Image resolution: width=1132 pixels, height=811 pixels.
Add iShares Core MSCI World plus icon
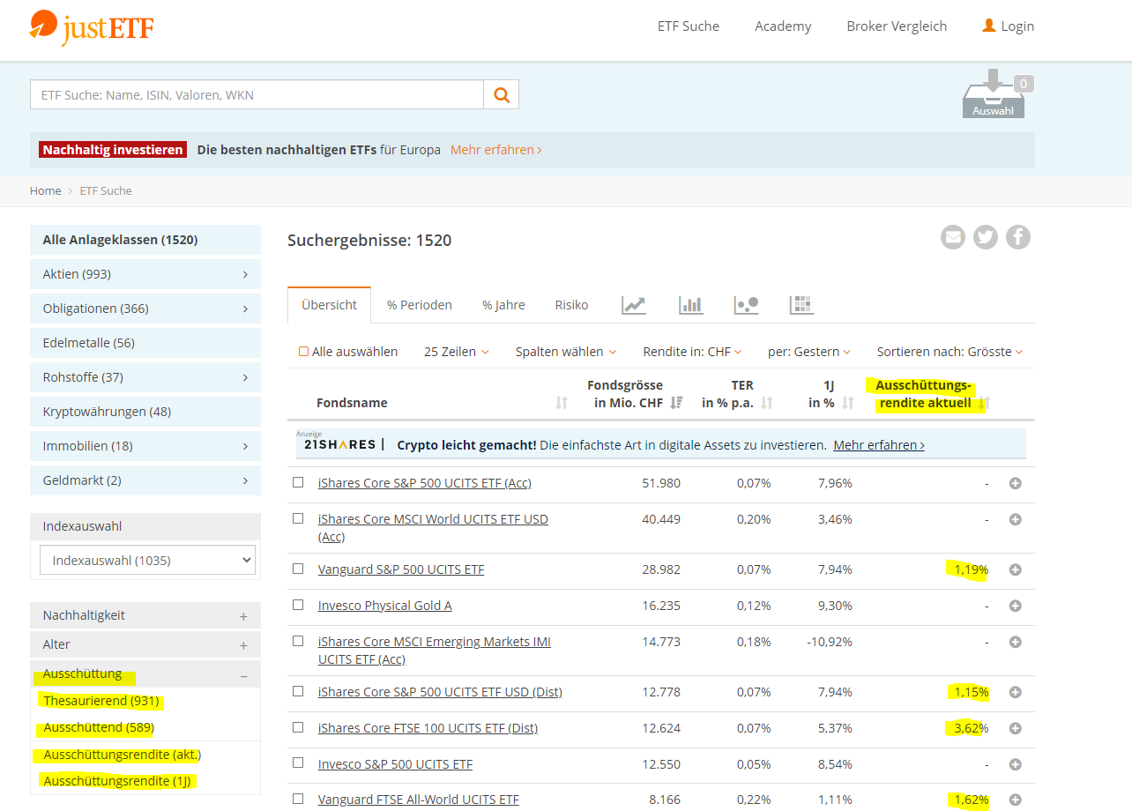click(1015, 520)
